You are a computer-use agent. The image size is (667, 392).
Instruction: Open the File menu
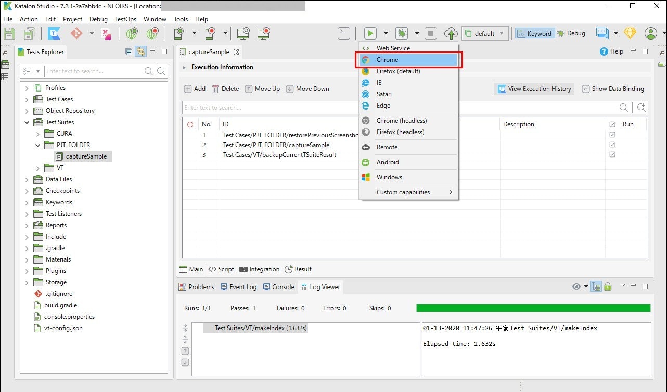point(8,19)
